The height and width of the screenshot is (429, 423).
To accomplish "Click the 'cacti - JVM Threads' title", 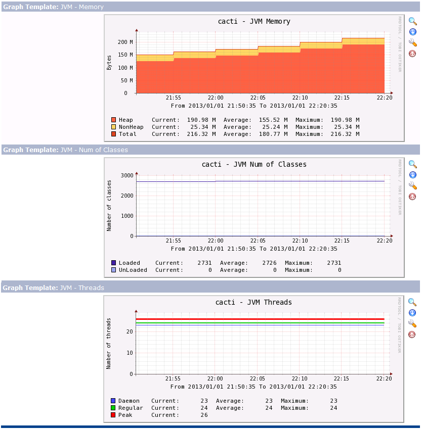I will click(253, 302).
